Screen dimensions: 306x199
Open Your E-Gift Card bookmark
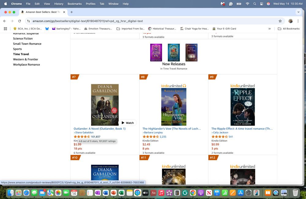coord(224,29)
